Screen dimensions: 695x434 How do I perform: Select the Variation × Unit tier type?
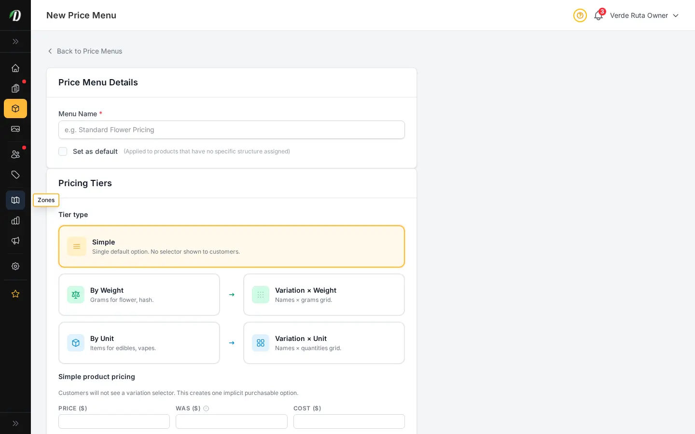(324, 343)
